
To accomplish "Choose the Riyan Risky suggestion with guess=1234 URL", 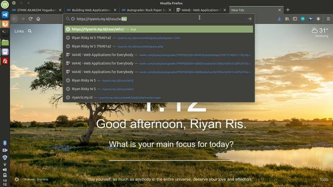I will point(159,38).
